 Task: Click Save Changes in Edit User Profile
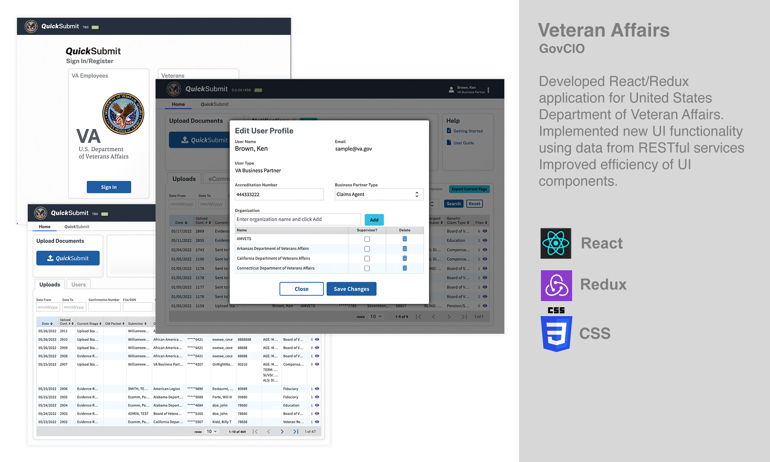point(352,289)
